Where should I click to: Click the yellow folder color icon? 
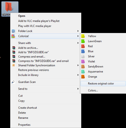[83, 36]
